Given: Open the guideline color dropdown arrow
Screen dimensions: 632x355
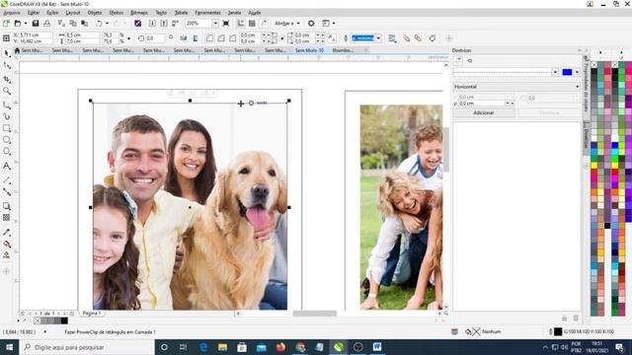Looking at the screenshot, I should click(x=577, y=72).
